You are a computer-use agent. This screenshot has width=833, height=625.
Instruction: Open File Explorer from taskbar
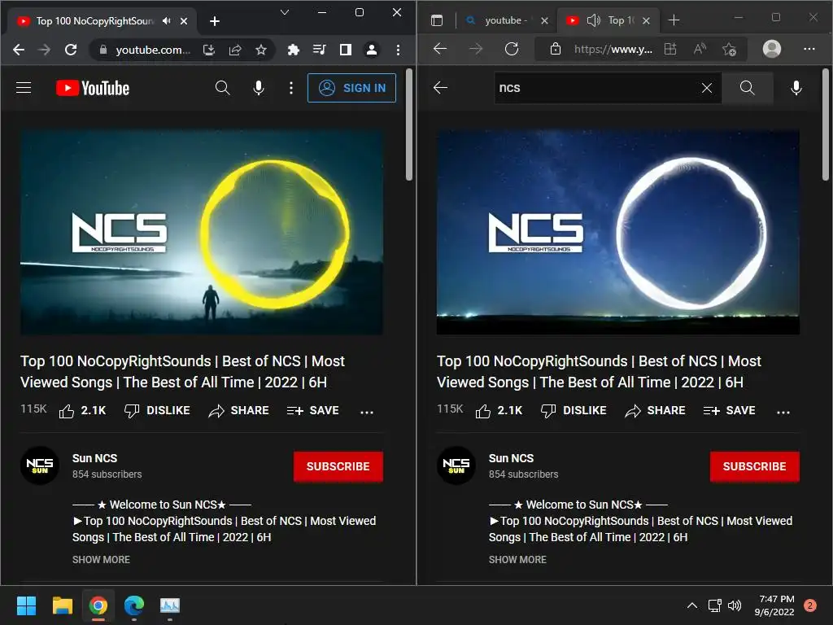pos(62,605)
